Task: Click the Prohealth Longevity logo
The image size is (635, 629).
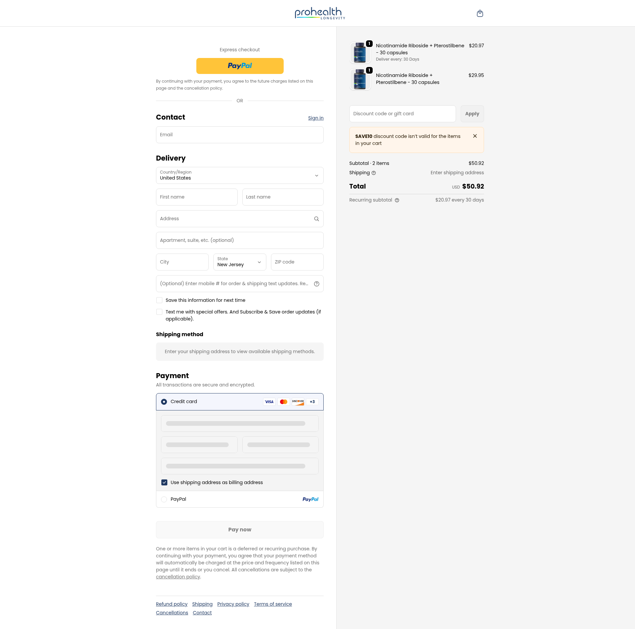Action: click(x=319, y=13)
